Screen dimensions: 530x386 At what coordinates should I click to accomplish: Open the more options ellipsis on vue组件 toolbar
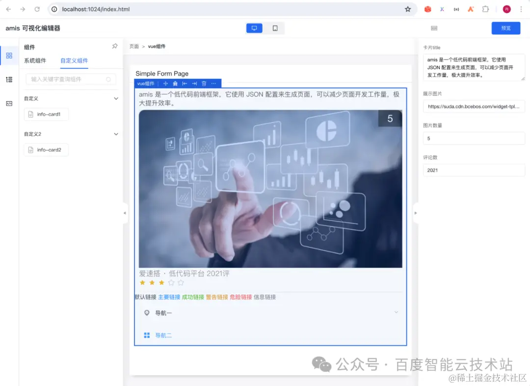coord(213,83)
